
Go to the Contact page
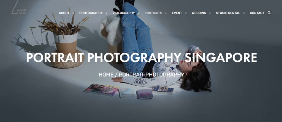point(257,13)
